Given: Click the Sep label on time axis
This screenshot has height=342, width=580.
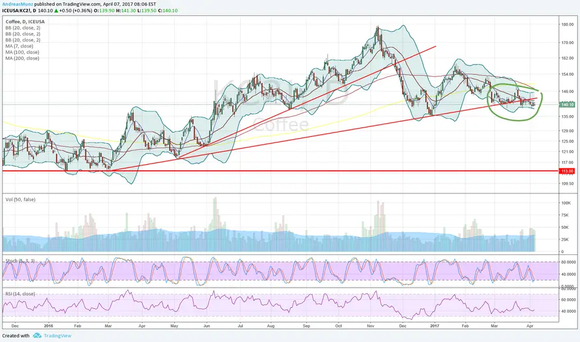Looking at the screenshot, I should (306, 326).
